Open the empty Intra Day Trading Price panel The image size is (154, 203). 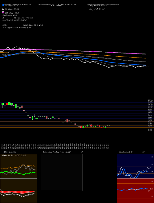click(x=62, y=172)
